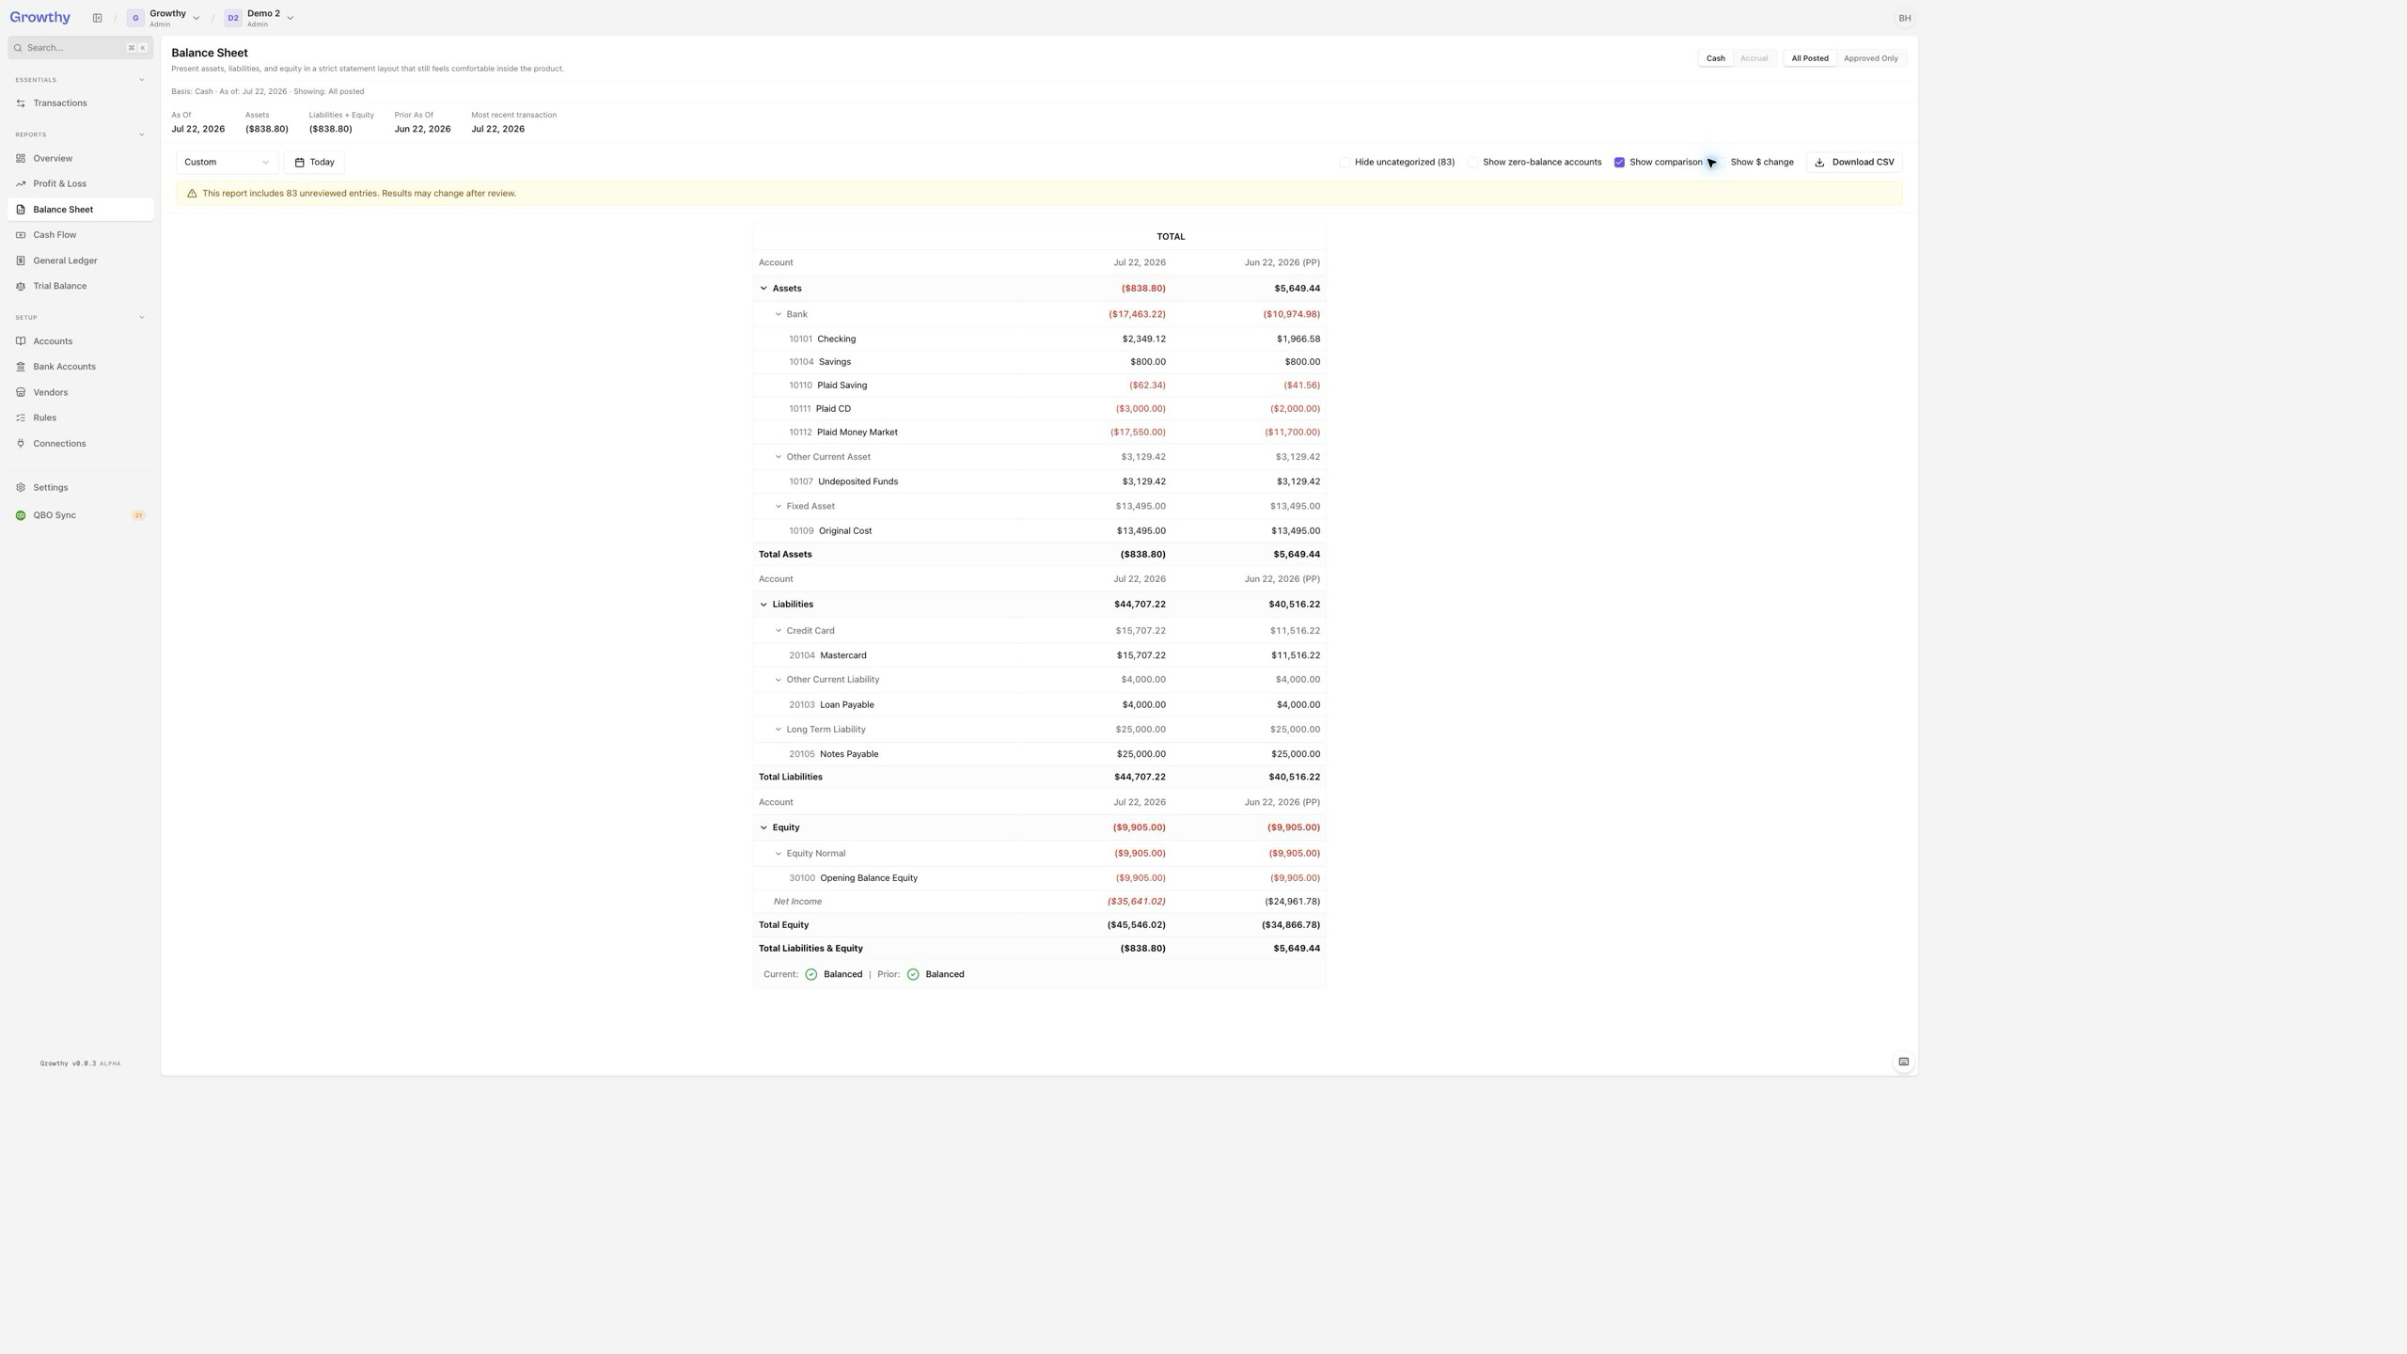Collapse the Equity Normal group
2407x1354 pixels.
click(779, 854)
